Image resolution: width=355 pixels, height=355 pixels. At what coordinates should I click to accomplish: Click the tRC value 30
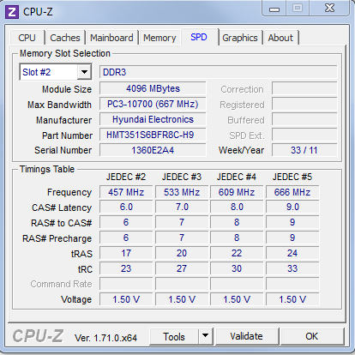237,268
